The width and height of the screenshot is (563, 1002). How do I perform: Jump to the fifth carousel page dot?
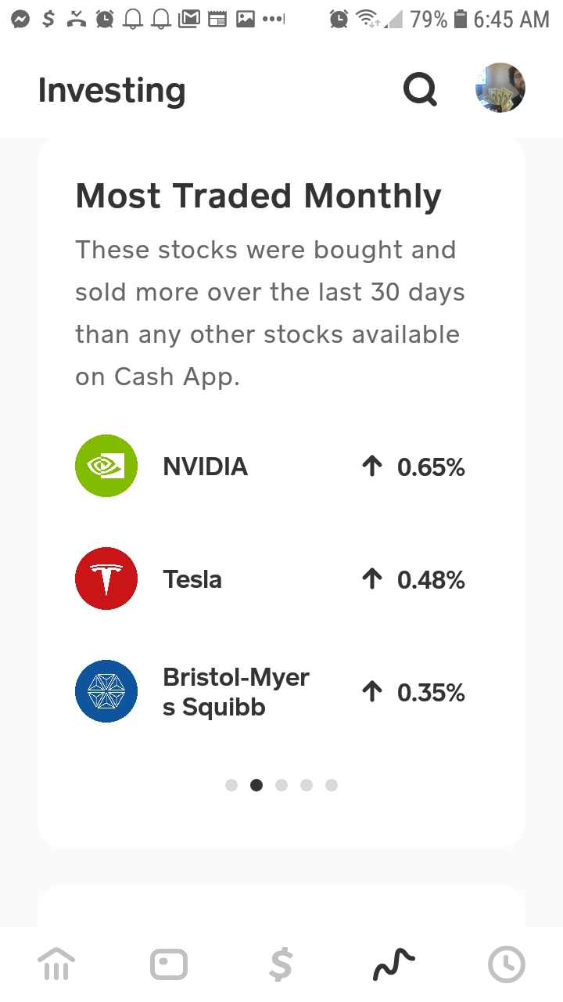[332, 785]
